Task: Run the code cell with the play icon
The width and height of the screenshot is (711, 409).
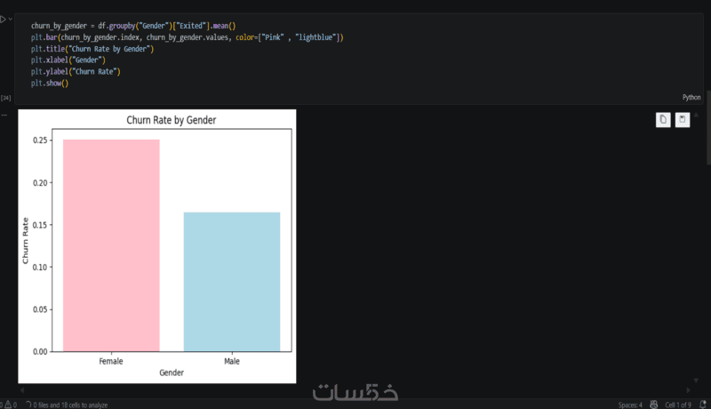Action: (x=4, y=19)
